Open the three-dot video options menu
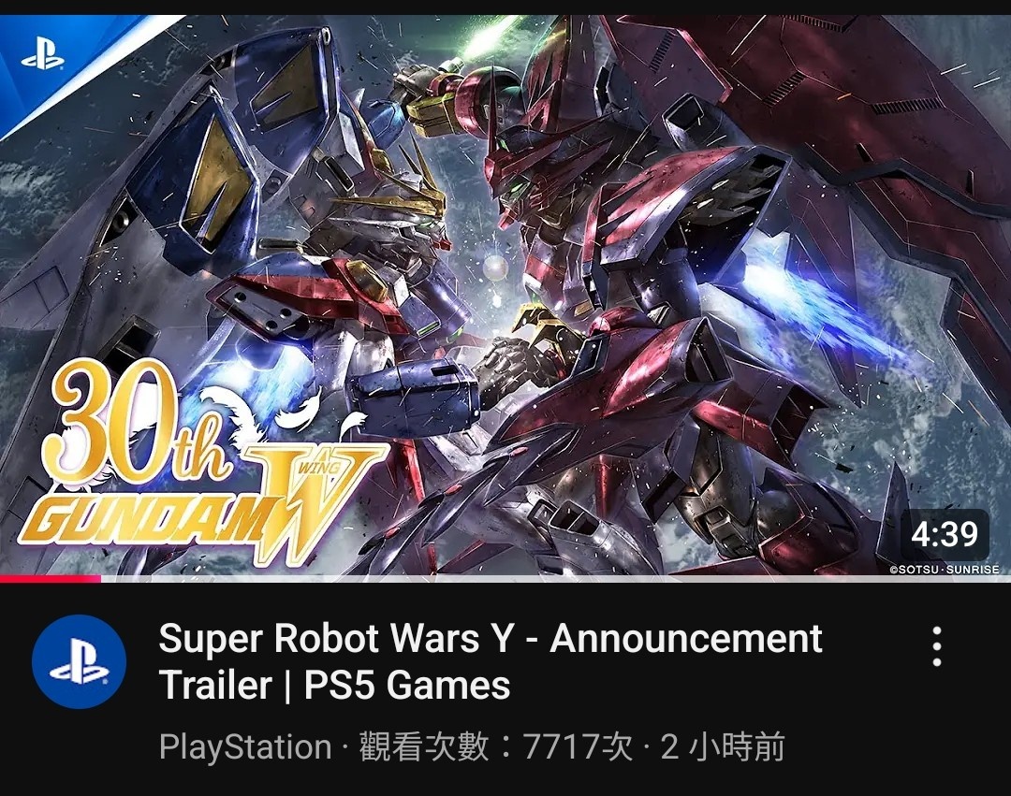This screenshot has height=796, width=1011. coord(936,646)
